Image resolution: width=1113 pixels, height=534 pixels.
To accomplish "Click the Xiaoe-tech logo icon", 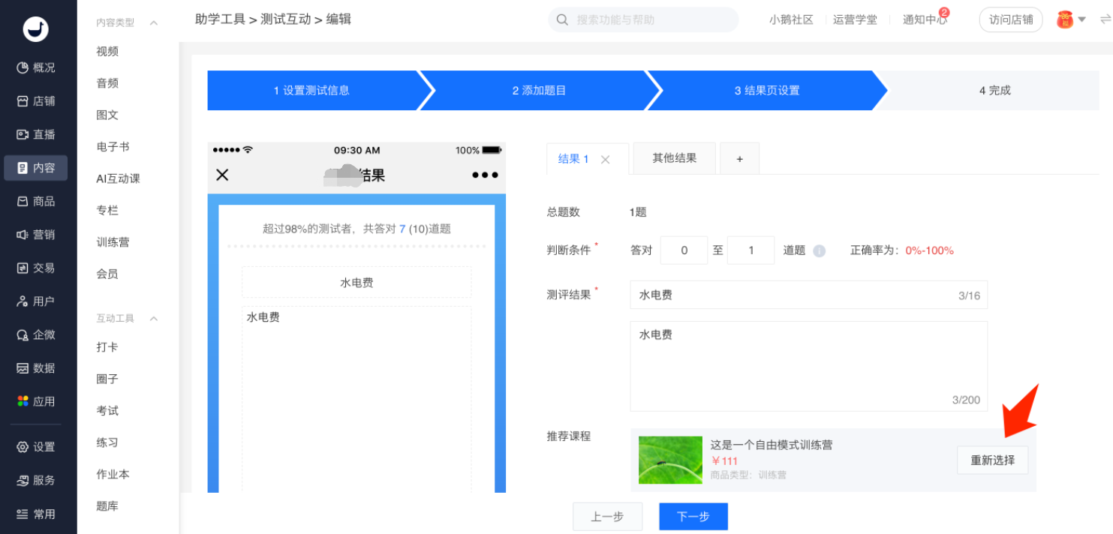I will pos(36,28).
